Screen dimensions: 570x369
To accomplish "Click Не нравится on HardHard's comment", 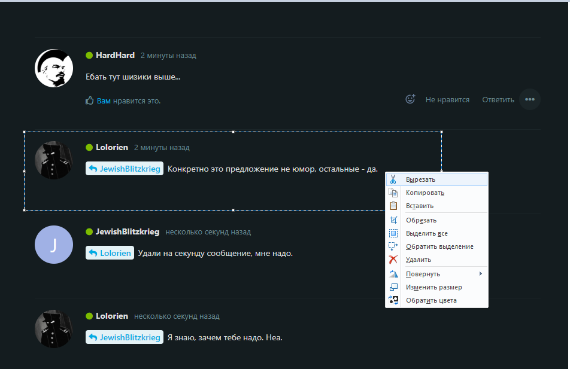I will tap(447, 99).
